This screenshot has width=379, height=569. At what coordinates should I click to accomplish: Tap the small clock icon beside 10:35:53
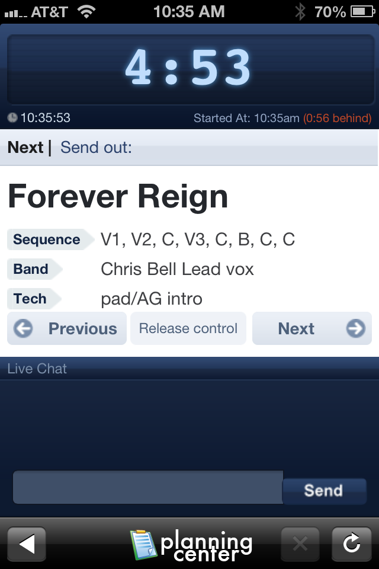pyautogui.click(x=12, y=117)
